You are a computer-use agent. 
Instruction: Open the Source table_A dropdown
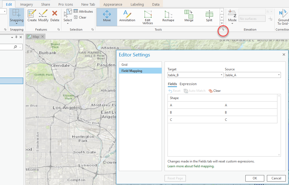[253, 75]
